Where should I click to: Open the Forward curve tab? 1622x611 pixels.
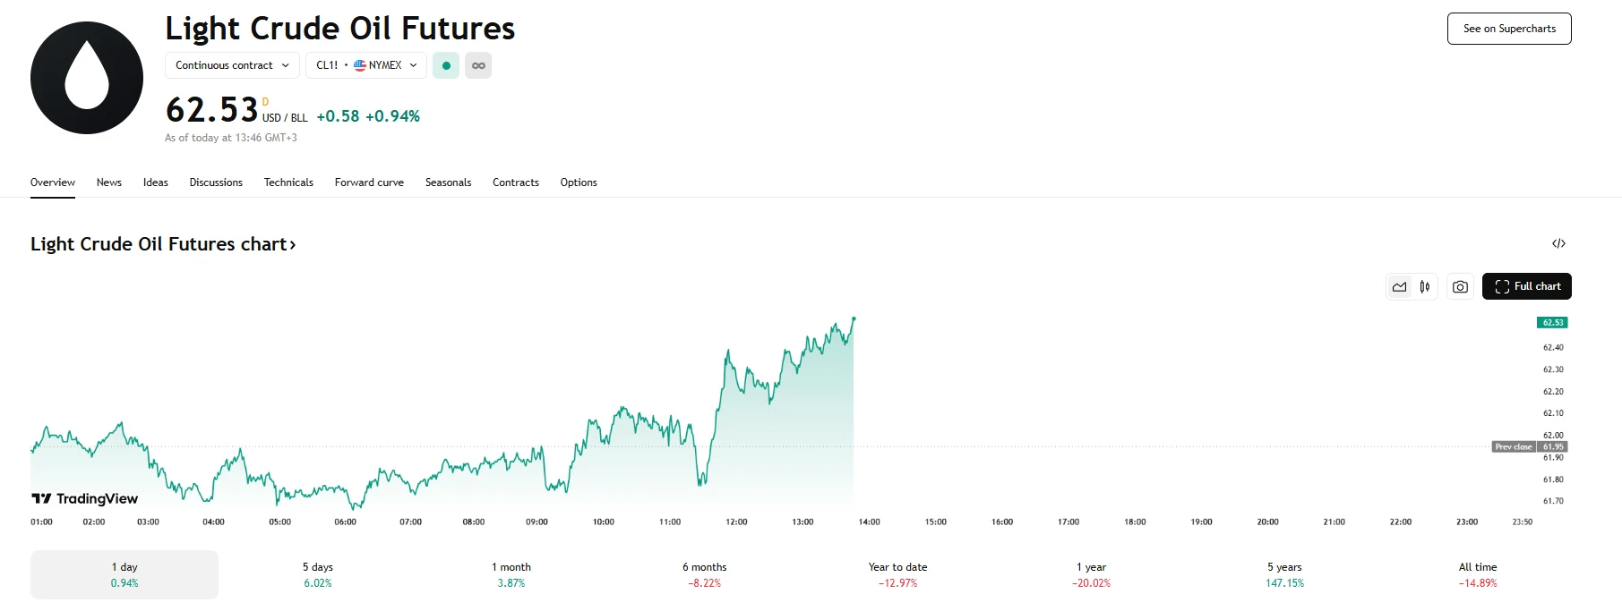(x=368, y=182)
